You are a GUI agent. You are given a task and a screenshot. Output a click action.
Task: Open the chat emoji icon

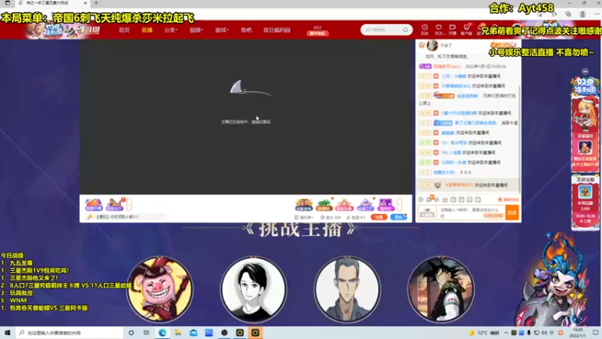421,200
